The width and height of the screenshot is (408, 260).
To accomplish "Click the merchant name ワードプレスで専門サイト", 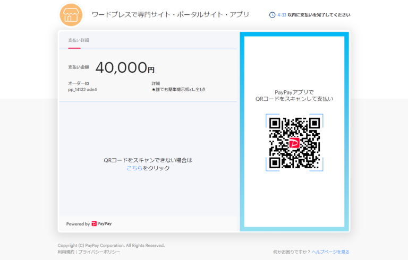I will (170, 14).
